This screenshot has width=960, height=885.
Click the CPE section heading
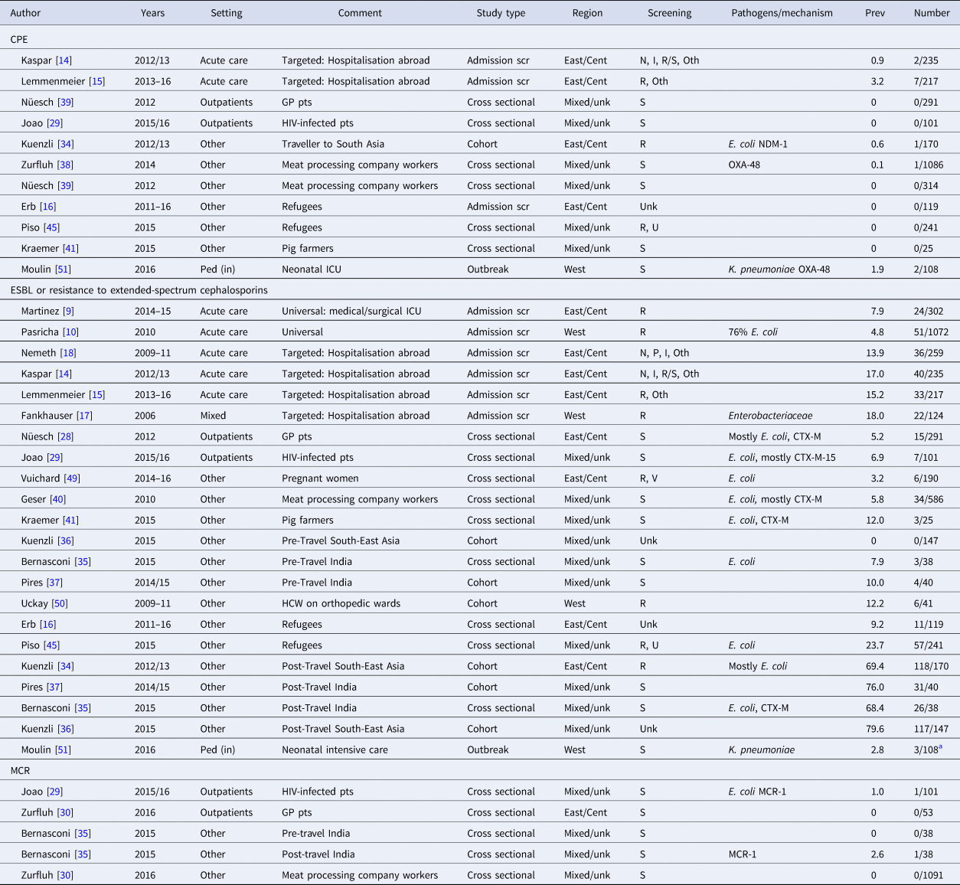tap(19, 39)
